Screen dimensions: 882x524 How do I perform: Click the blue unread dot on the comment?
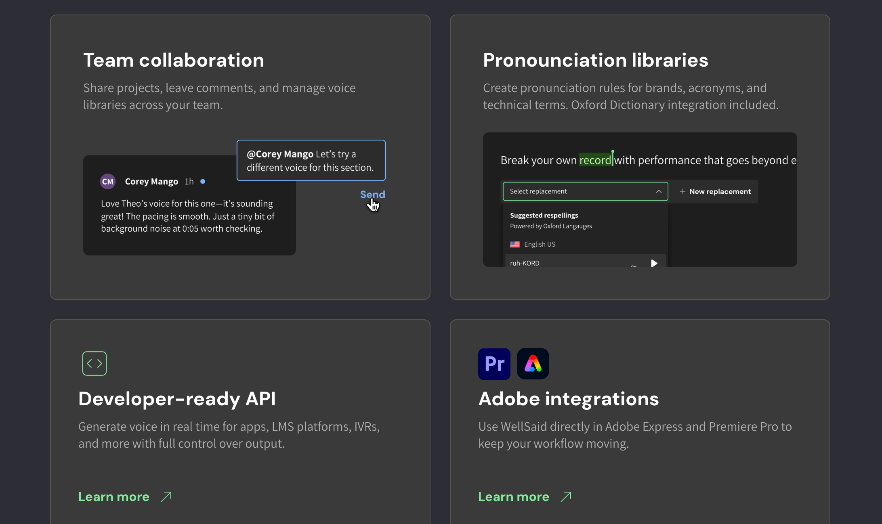[203, 182]
